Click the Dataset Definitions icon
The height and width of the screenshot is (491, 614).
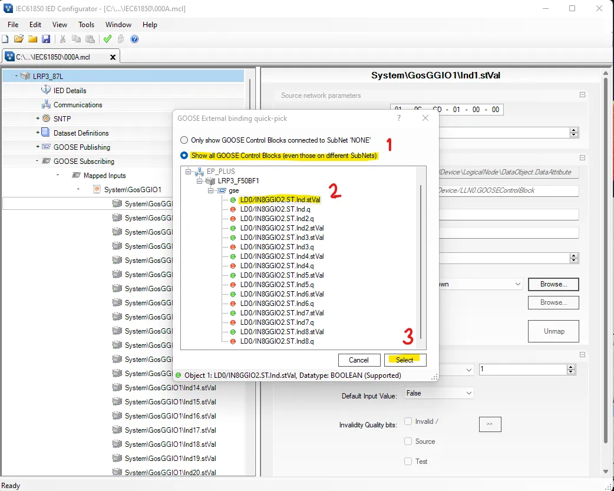pos(46,133)
